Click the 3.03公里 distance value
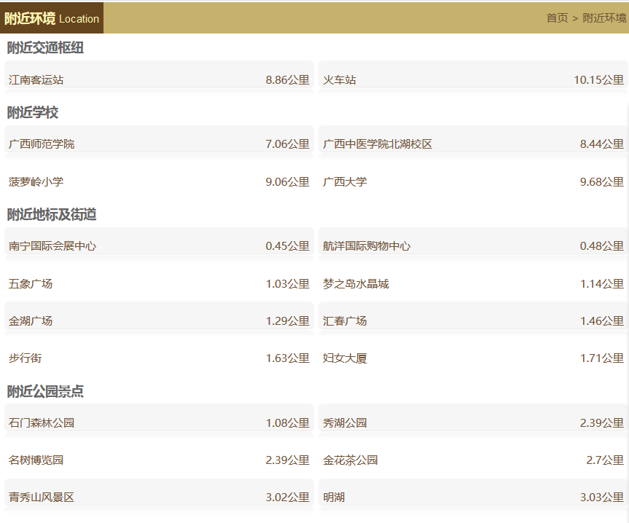The image size is (629, 523). [602, 498]
